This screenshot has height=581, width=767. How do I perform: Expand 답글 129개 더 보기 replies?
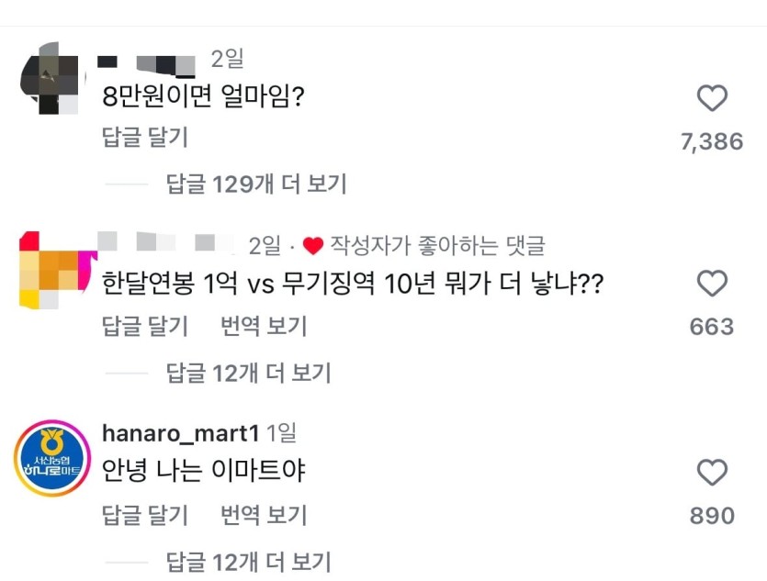click(256, 184)
